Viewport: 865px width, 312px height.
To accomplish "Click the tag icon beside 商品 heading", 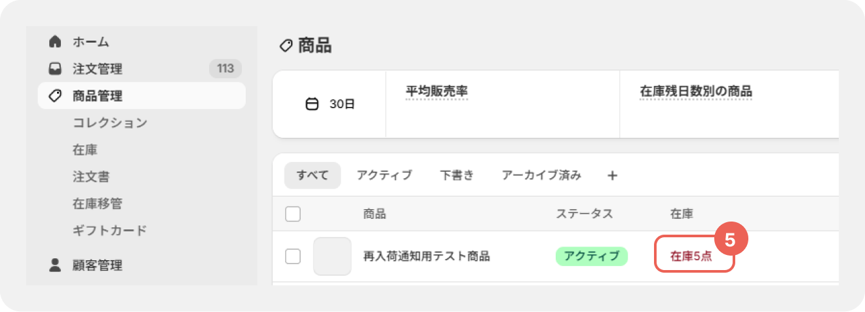I will click(x=286, y=45).
